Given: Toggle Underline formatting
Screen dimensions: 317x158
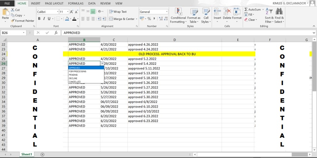Looking at the screenshot, I should (x=49, y=19).
